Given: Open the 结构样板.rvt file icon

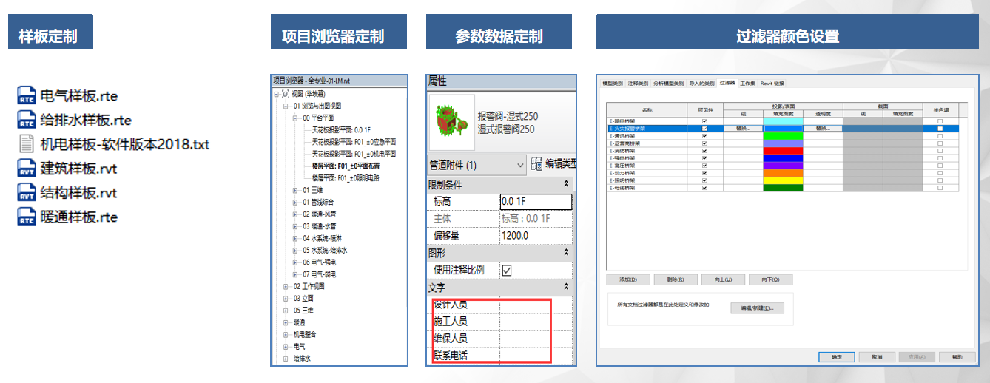Looking at the screenshot, I should [27, 193].
